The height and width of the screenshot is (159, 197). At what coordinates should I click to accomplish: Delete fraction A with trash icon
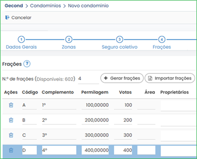11,105
